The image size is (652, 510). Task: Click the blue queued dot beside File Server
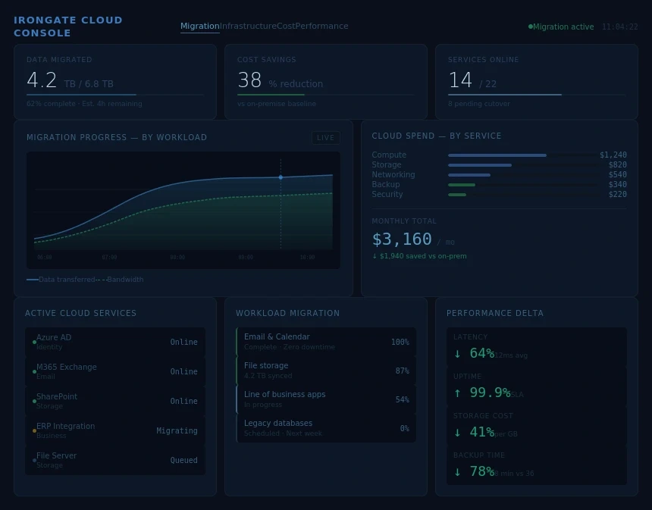click(x=34, y=460)
